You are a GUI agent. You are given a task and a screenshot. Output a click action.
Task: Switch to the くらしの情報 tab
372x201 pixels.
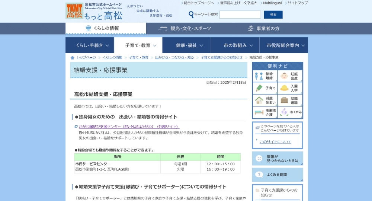pyautogui.click(x=106, y=28)
